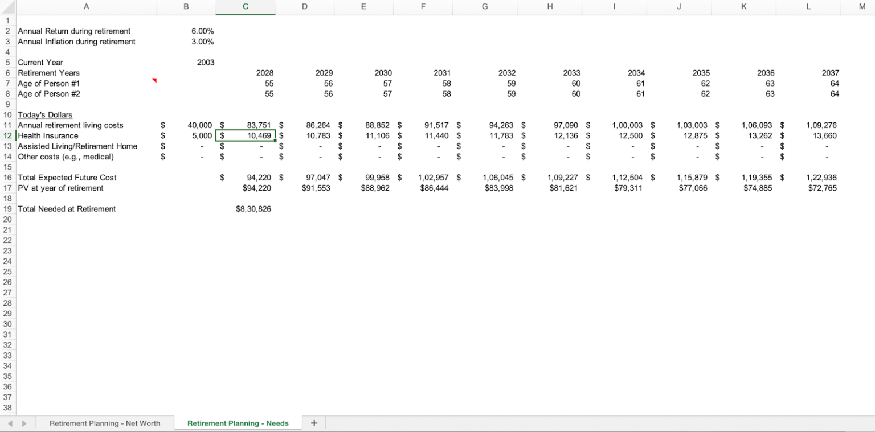Select the 97,047 total future cost cell

[x=305, y=178]
